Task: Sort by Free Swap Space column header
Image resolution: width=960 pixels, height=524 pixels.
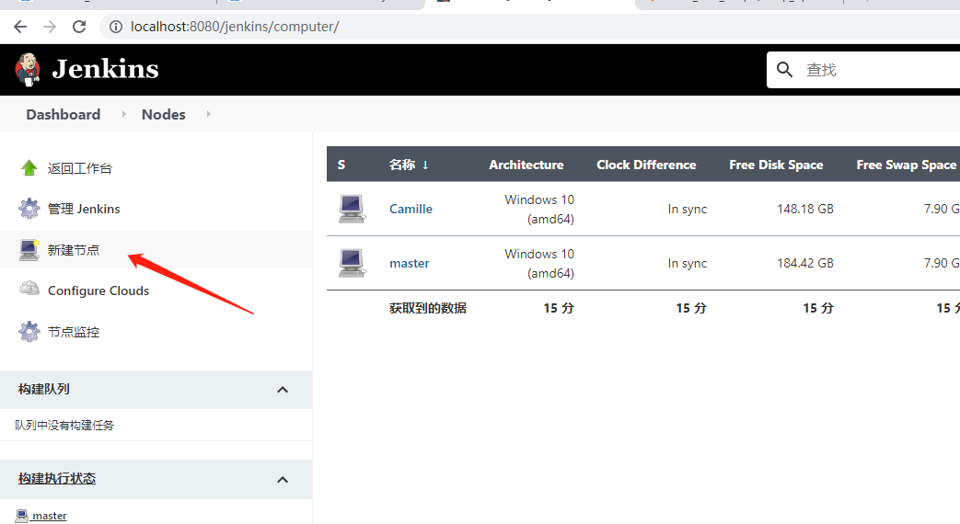Action: pos(906,165)
